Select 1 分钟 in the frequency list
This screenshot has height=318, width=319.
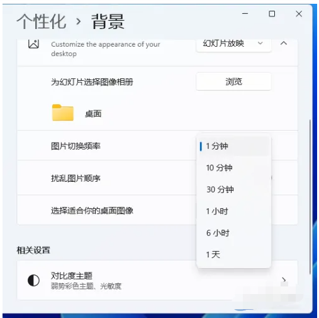point(233,146)
